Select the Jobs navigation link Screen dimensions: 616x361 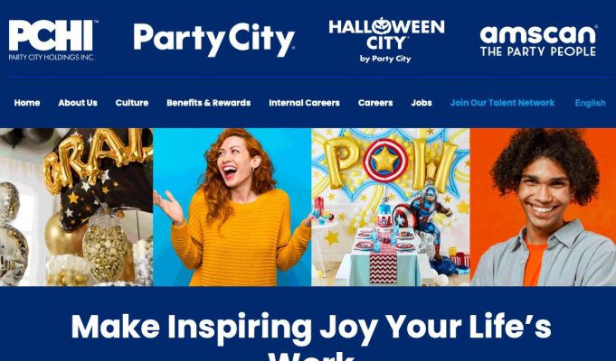coord(422,103)
